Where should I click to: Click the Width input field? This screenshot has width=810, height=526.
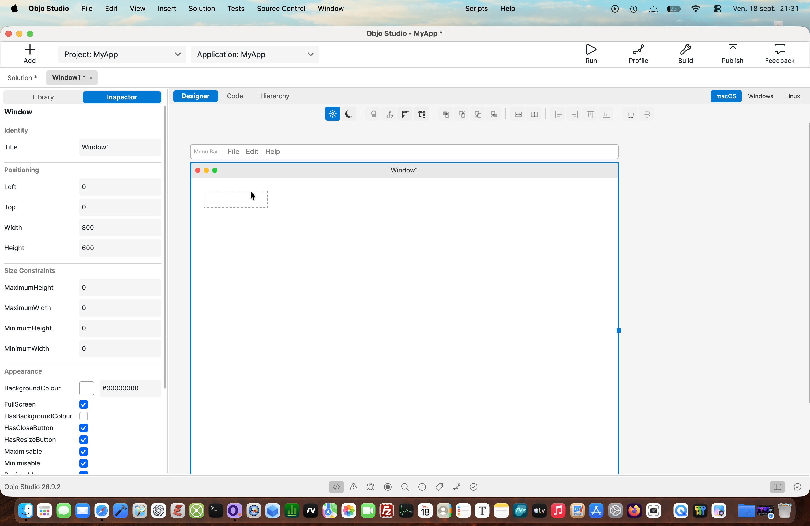coord(120,228)
